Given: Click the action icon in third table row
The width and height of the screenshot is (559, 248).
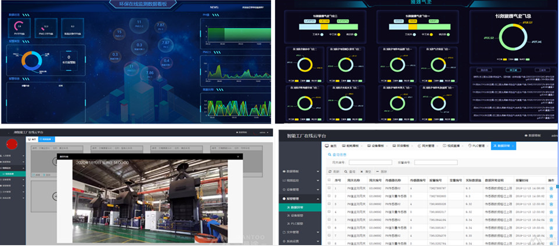Looking at the screenshot, I should click(x=551, y=205).
